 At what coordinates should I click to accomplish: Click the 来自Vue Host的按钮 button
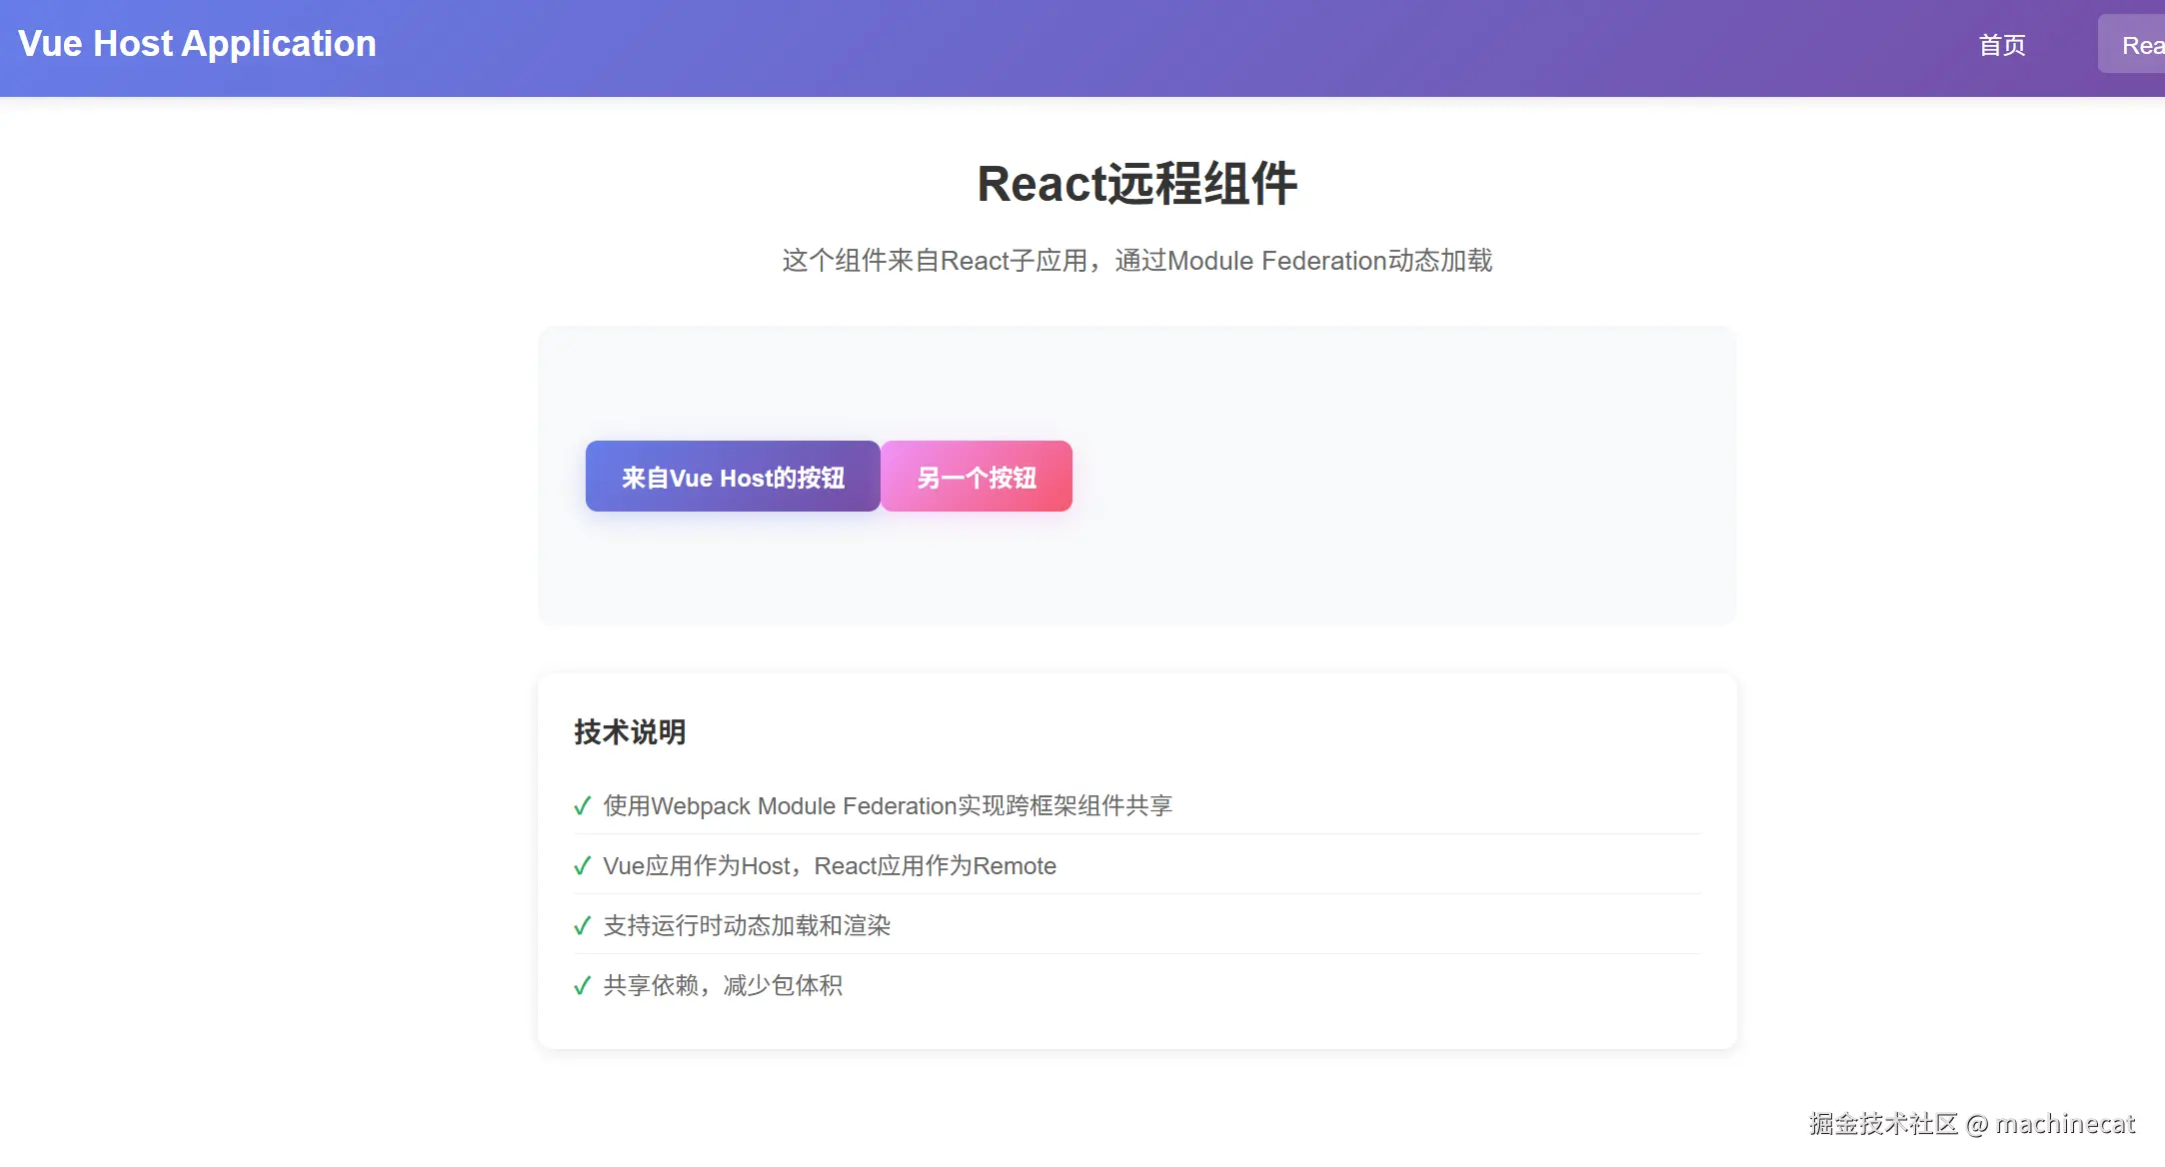pyautogui.click(x=733, y=477)
